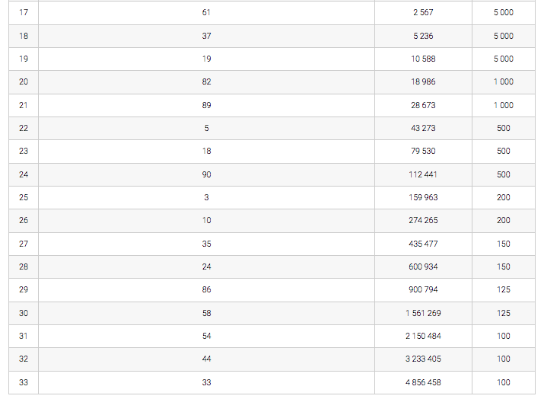Select the 43 273 cell in row 22
The image size is (544, 399).
pos(423,128)
